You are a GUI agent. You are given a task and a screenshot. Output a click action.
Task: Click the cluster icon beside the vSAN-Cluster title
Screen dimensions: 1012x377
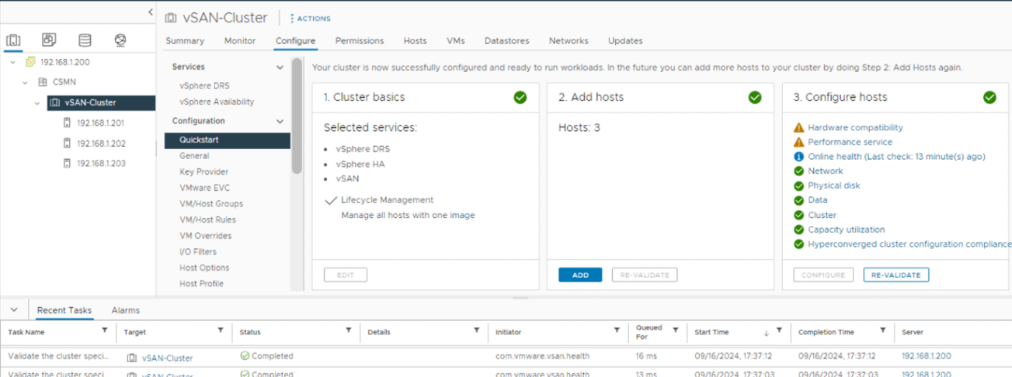coord(170,17)
